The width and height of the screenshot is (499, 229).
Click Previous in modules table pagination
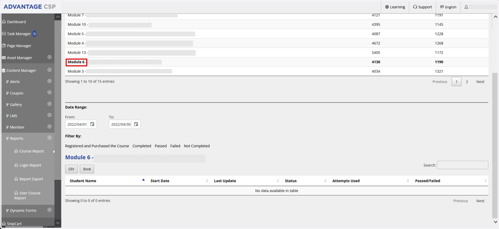440,82
